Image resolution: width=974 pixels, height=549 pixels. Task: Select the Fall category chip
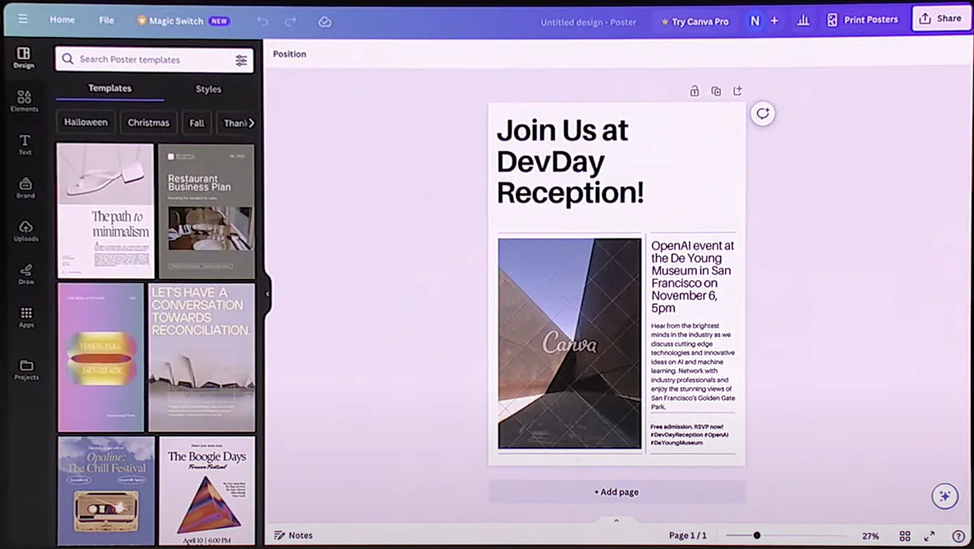click(196, 123)
